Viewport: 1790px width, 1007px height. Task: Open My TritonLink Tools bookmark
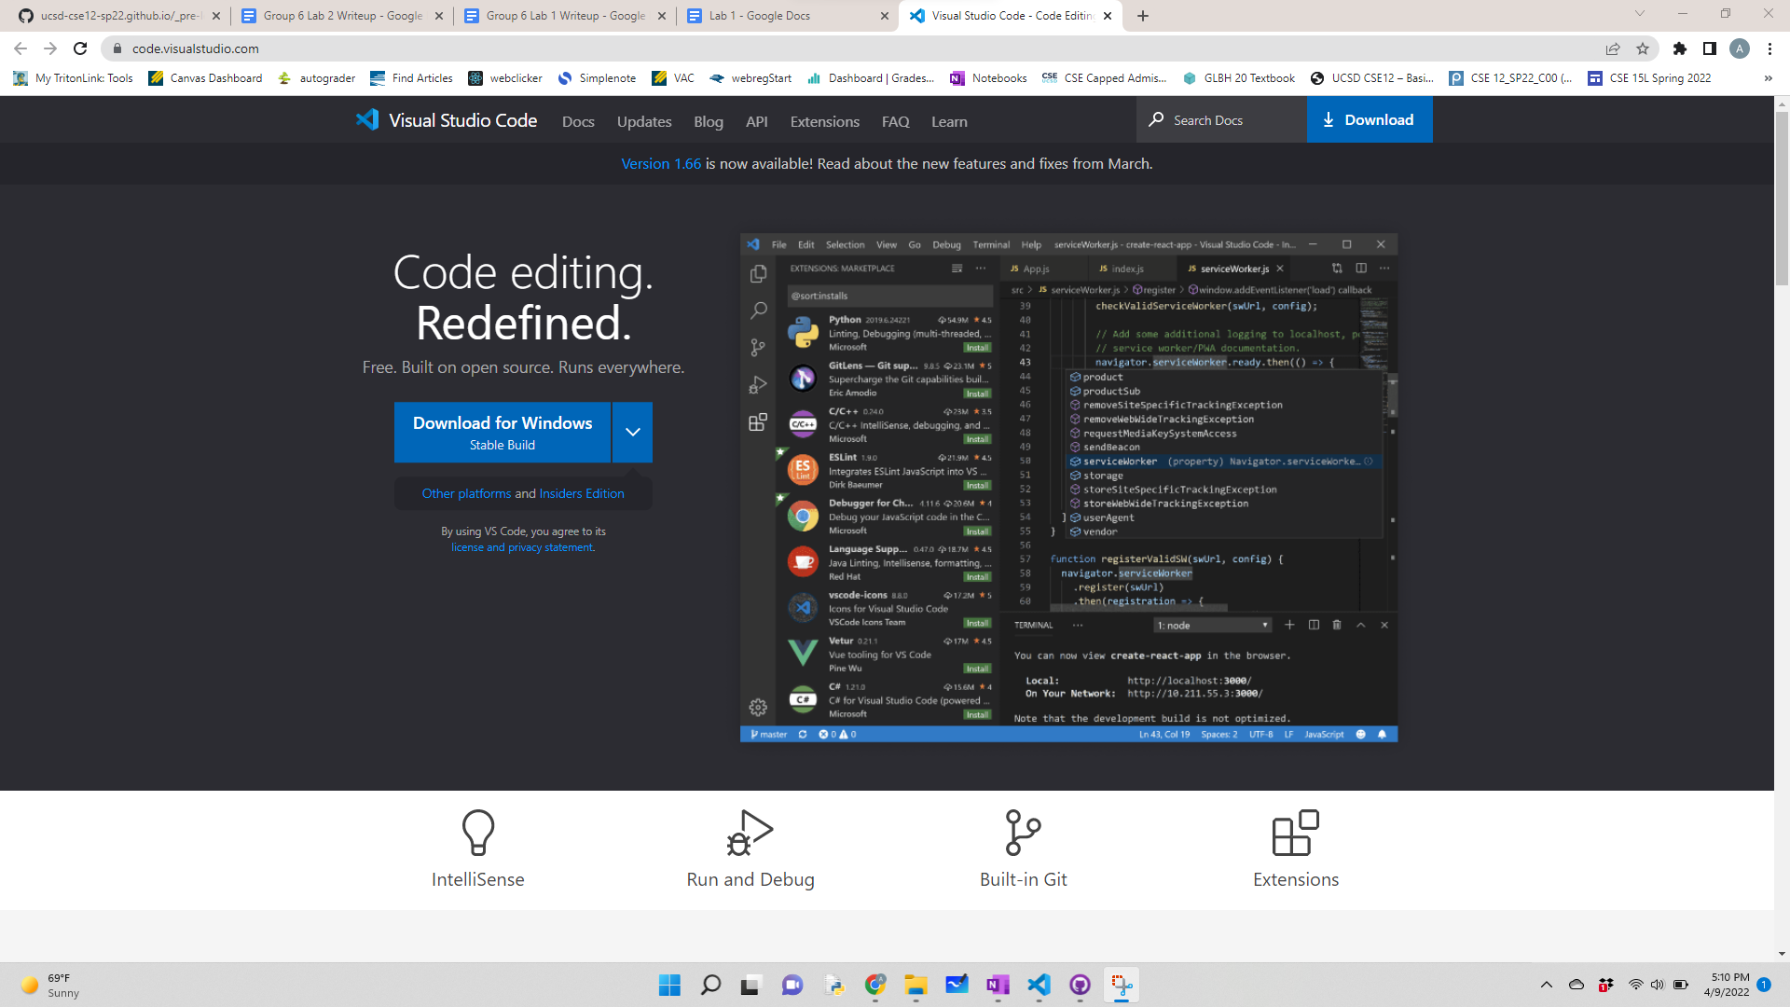[74, 78]
